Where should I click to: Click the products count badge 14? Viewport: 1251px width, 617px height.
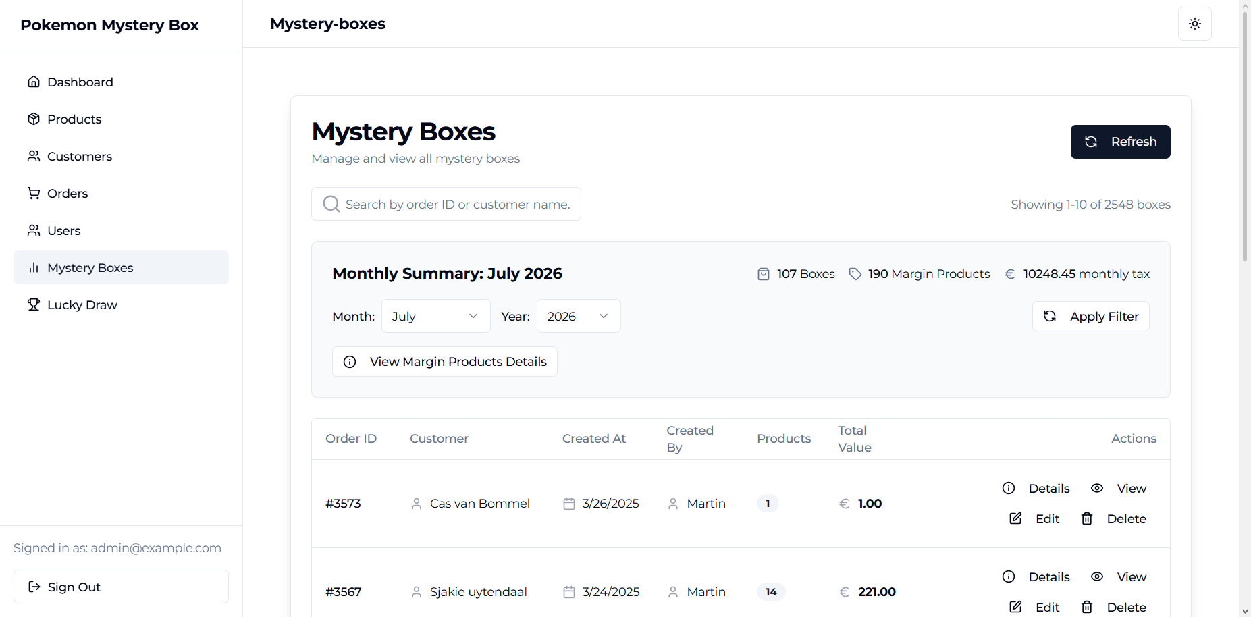pyautogui.click(x=771, y=592)
